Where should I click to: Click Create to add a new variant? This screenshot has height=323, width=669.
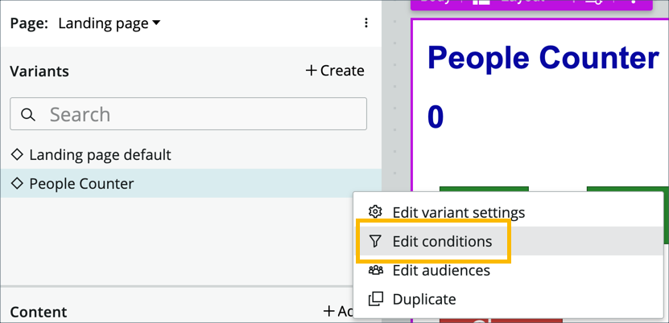tap(335, 71)
